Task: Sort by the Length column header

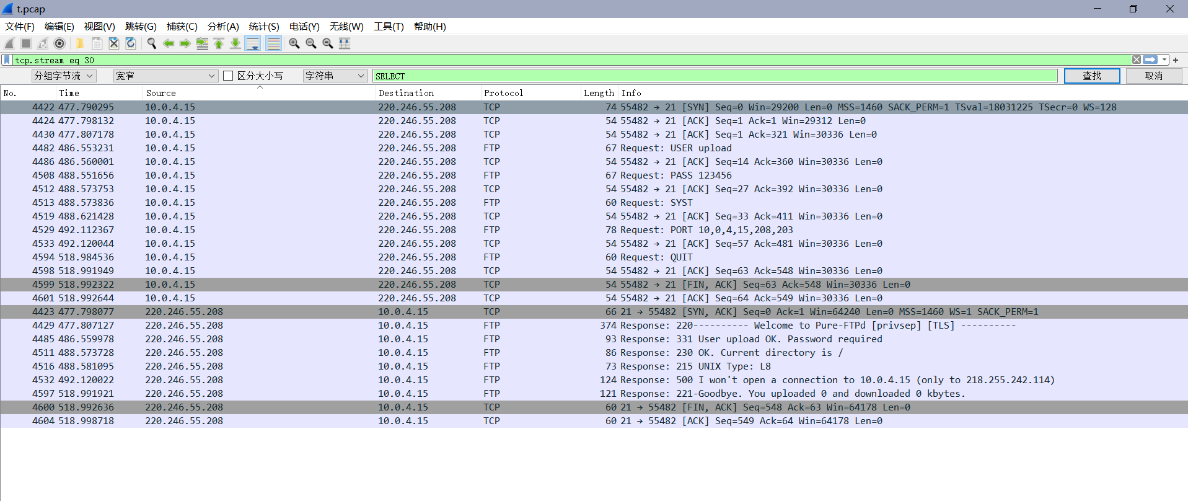Action: coord(599,93)
